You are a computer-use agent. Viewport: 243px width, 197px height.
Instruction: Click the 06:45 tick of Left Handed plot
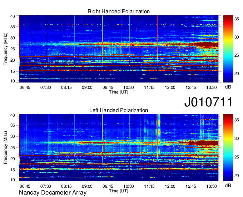point(25,186)
